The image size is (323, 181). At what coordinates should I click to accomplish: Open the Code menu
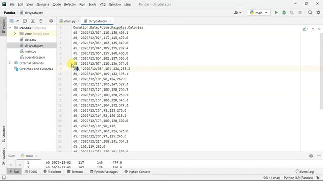[57, 4]
